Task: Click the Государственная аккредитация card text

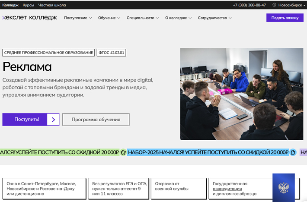Action: point(234,189)
